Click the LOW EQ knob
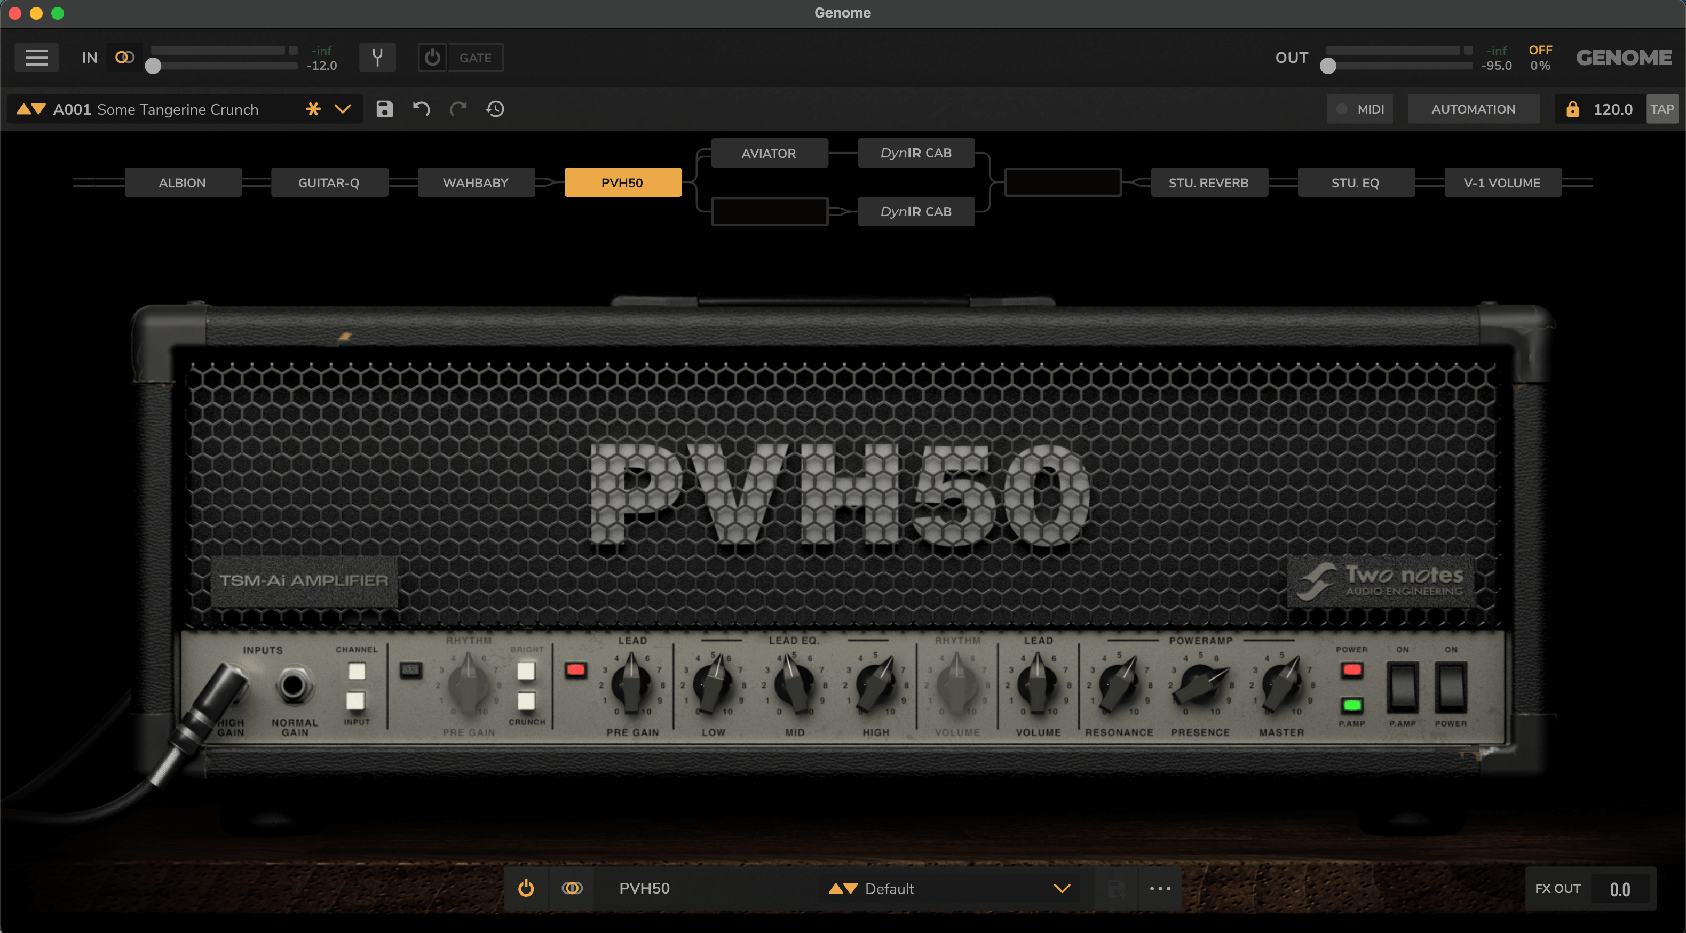The width and height of the screenshot is (1686, 933). click(x=713, y=685)
